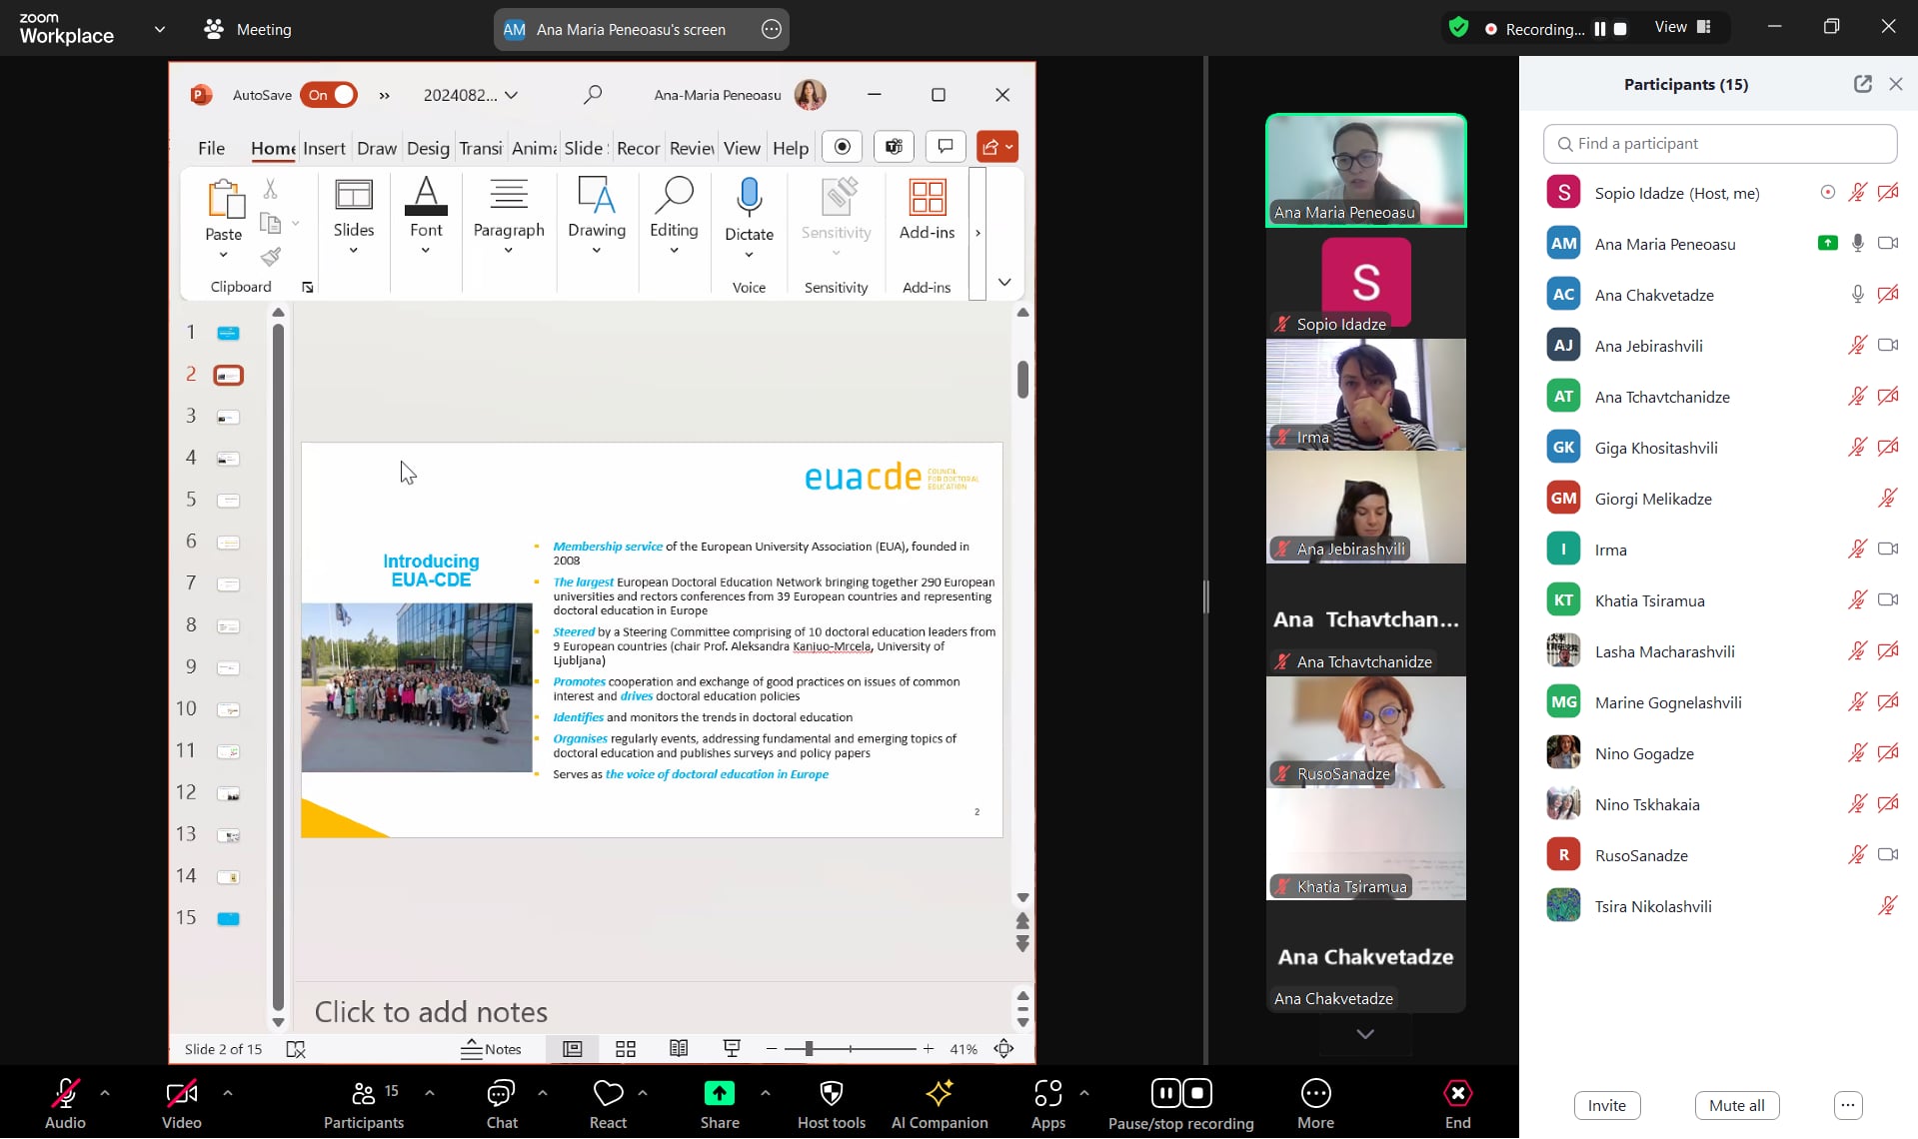Click the Invite button
This screenshot has height=1139, width=1918.
(1607, 1105)
